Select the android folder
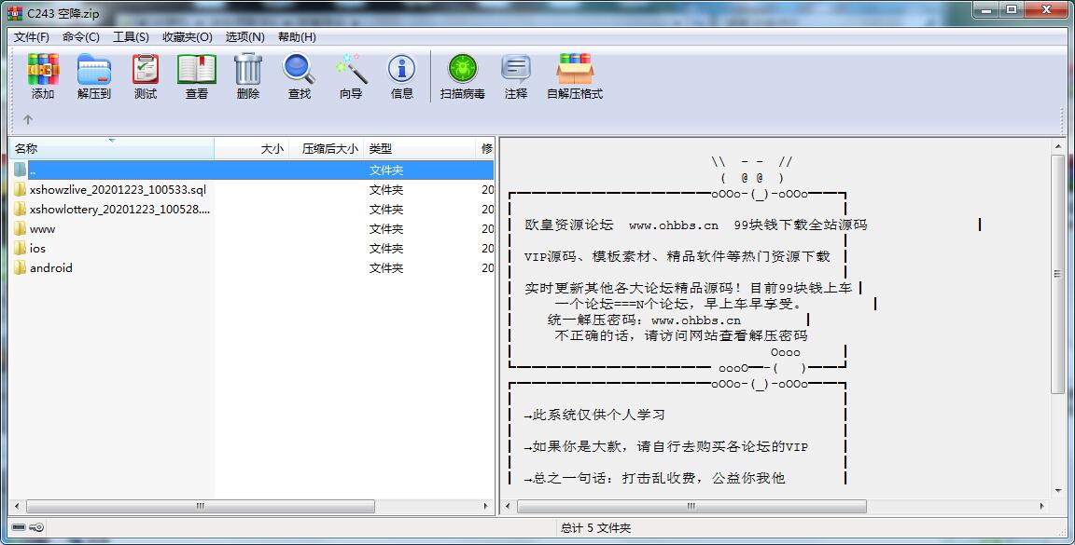1075x545 pixels. [x=50, y=267]
